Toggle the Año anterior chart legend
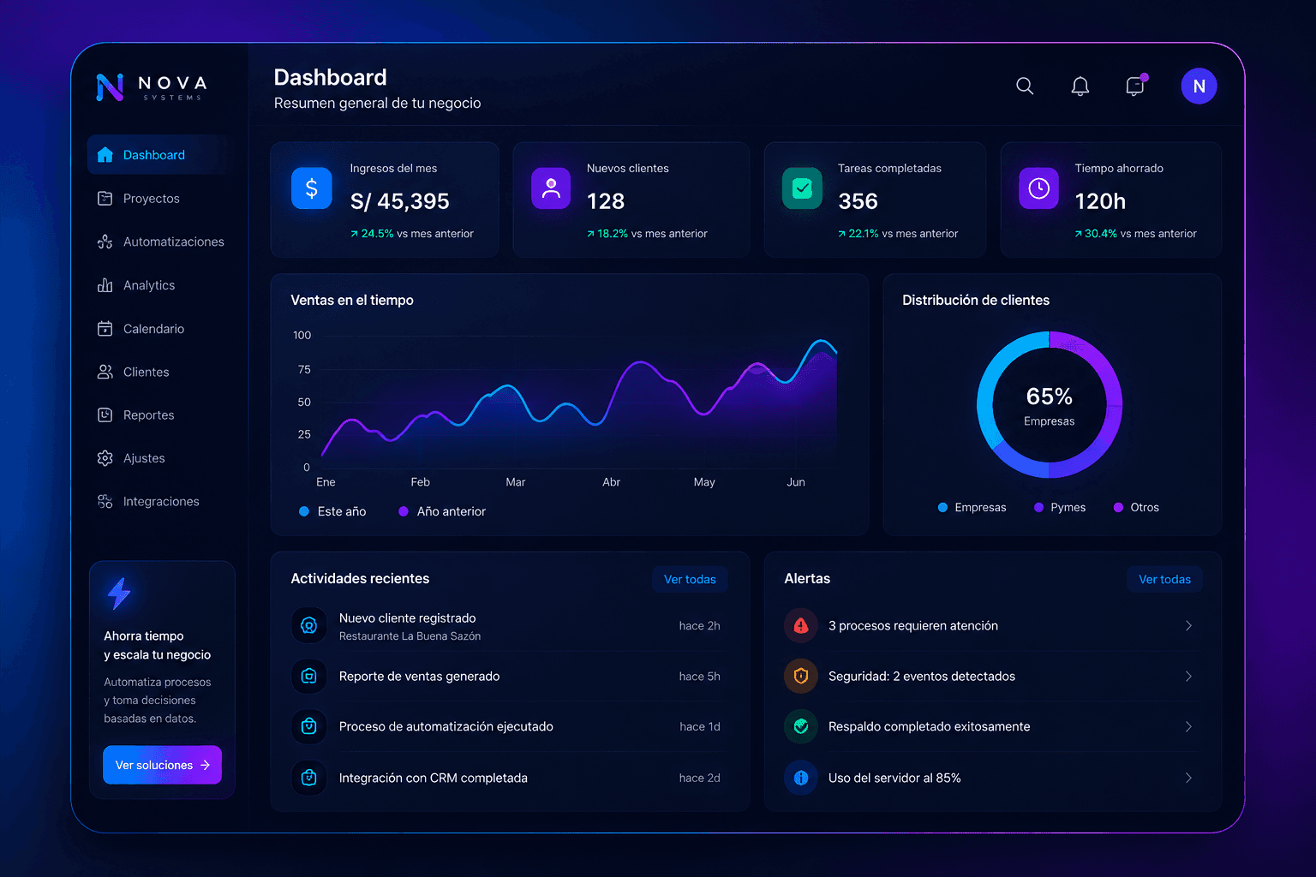This screenshot has height=877, width=1316. click(x=442, y=511)
